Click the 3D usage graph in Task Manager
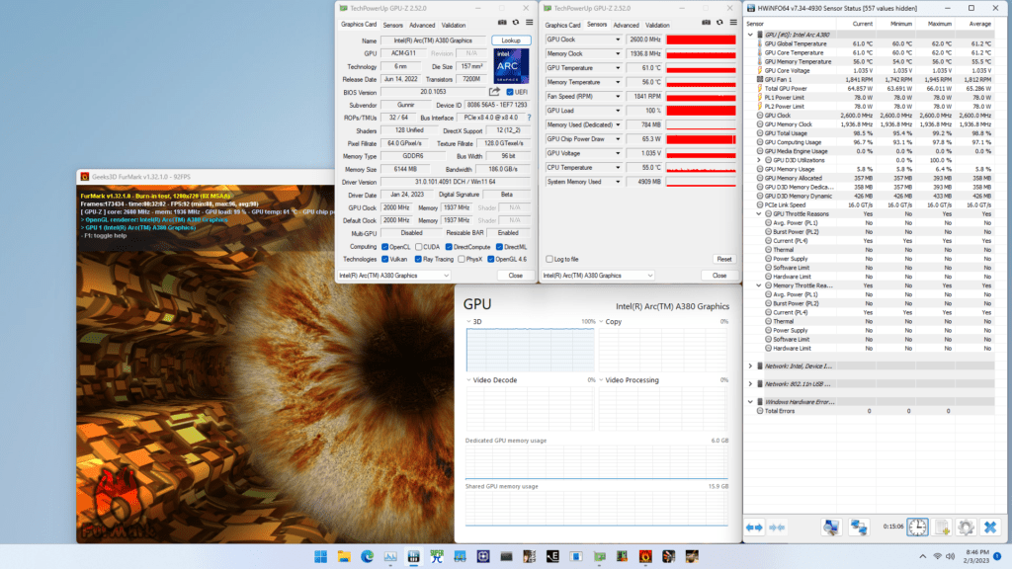Image resolution: width=1012 pixels, height=569 pixels. coord(530,350)
